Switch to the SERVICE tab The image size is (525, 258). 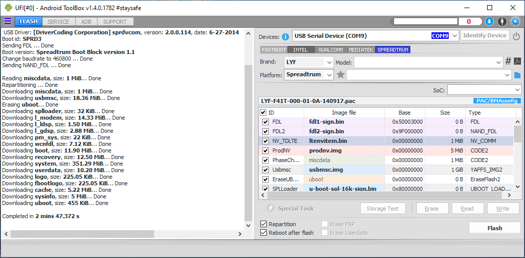point(59,22)
